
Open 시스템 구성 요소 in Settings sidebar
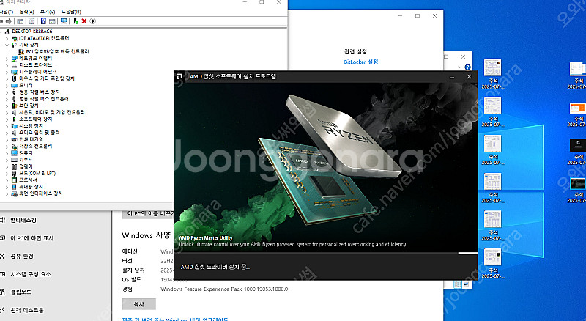[31, 274]
